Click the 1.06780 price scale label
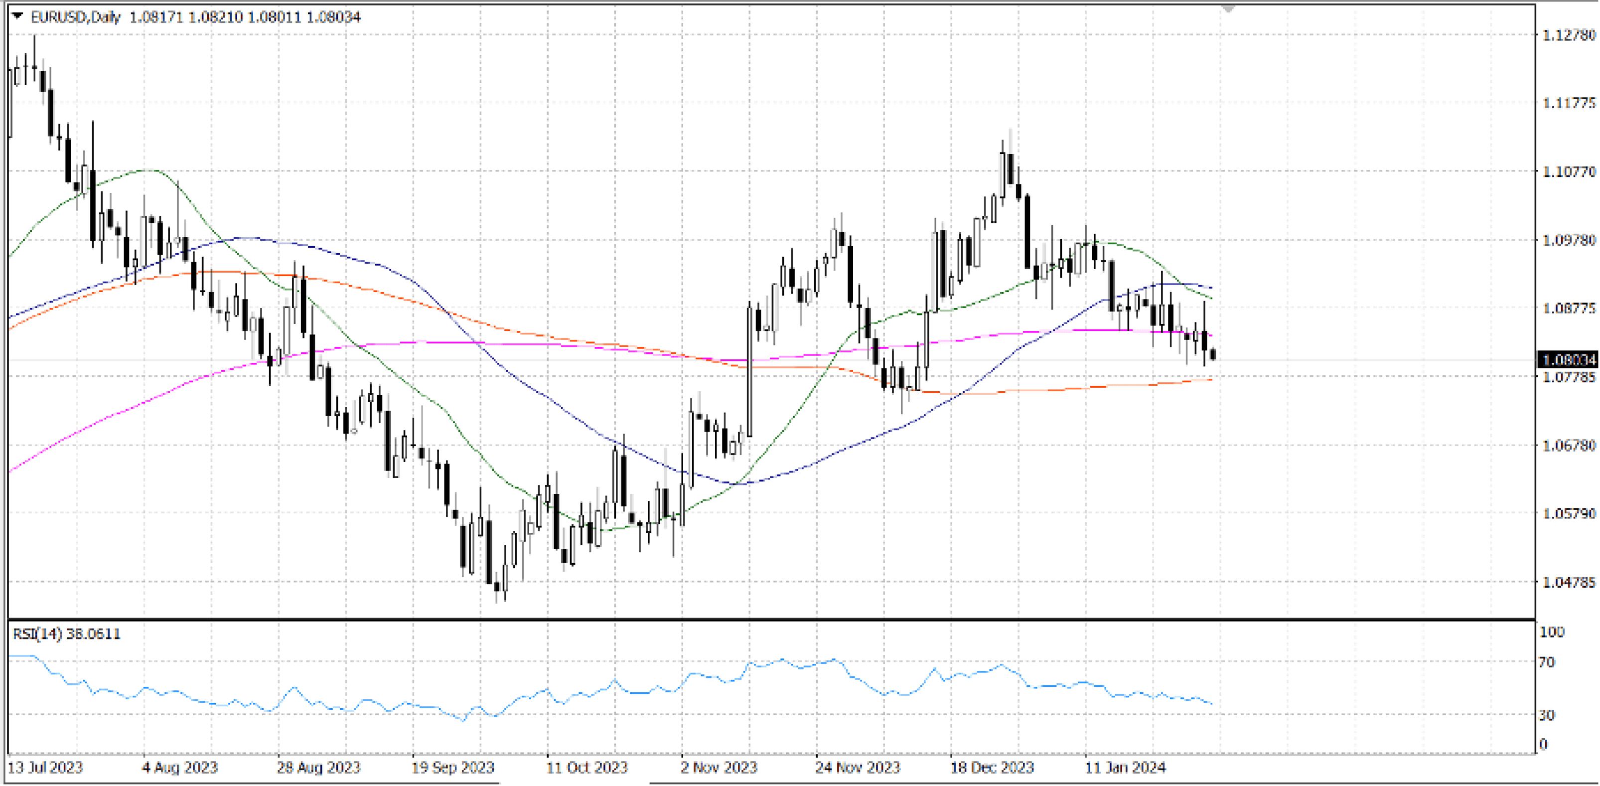1600x786 pixels. [x=1569, y=446]
